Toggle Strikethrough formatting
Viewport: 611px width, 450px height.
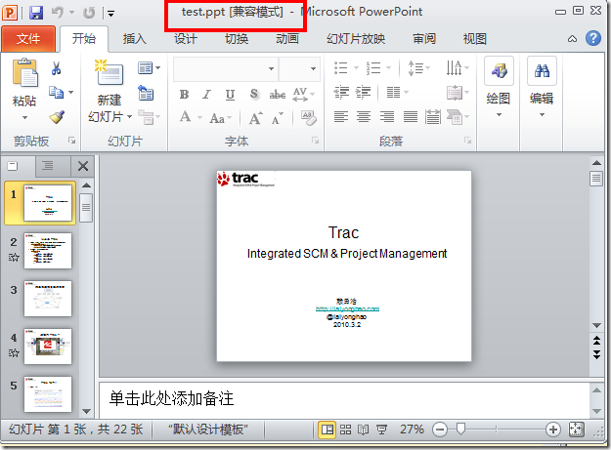[x=277, y=94]
